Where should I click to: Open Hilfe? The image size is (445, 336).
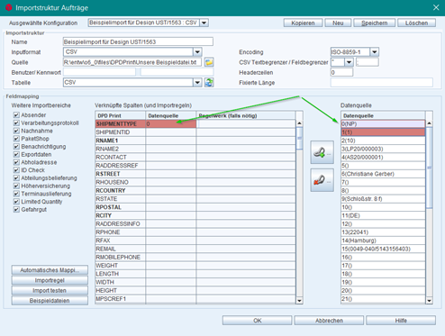(x=401, y=321)
